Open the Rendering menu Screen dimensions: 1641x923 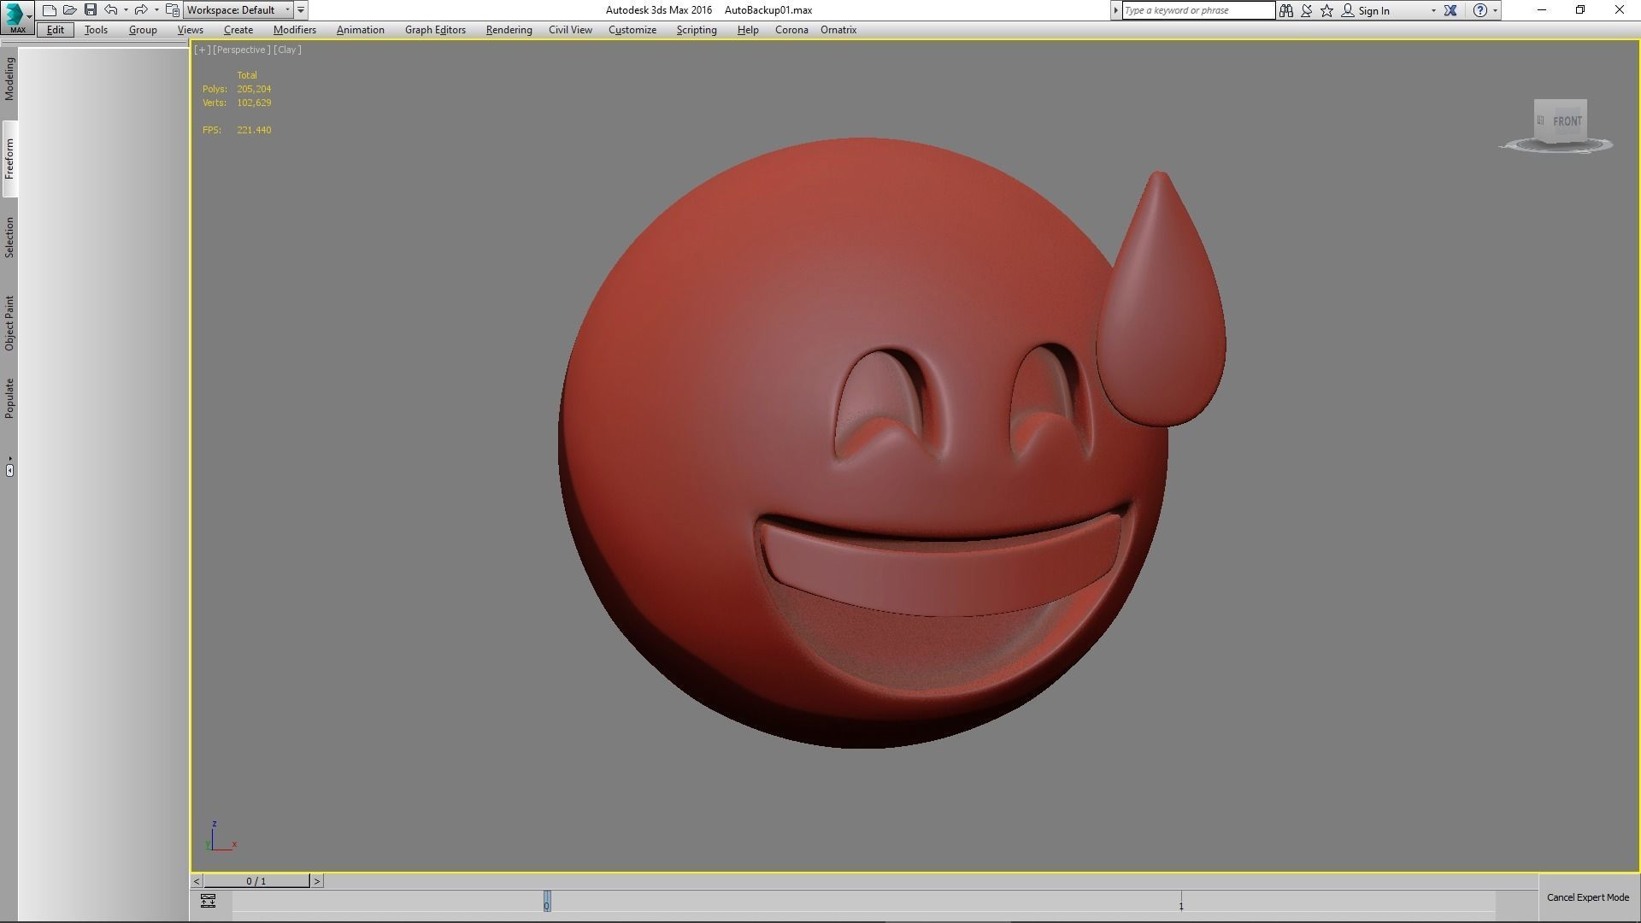[x=509, y=30]
